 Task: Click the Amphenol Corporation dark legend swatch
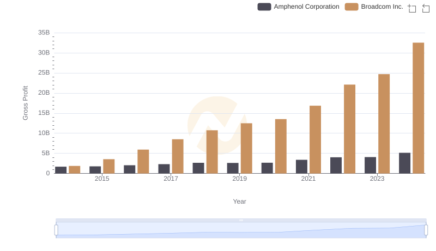264,7
